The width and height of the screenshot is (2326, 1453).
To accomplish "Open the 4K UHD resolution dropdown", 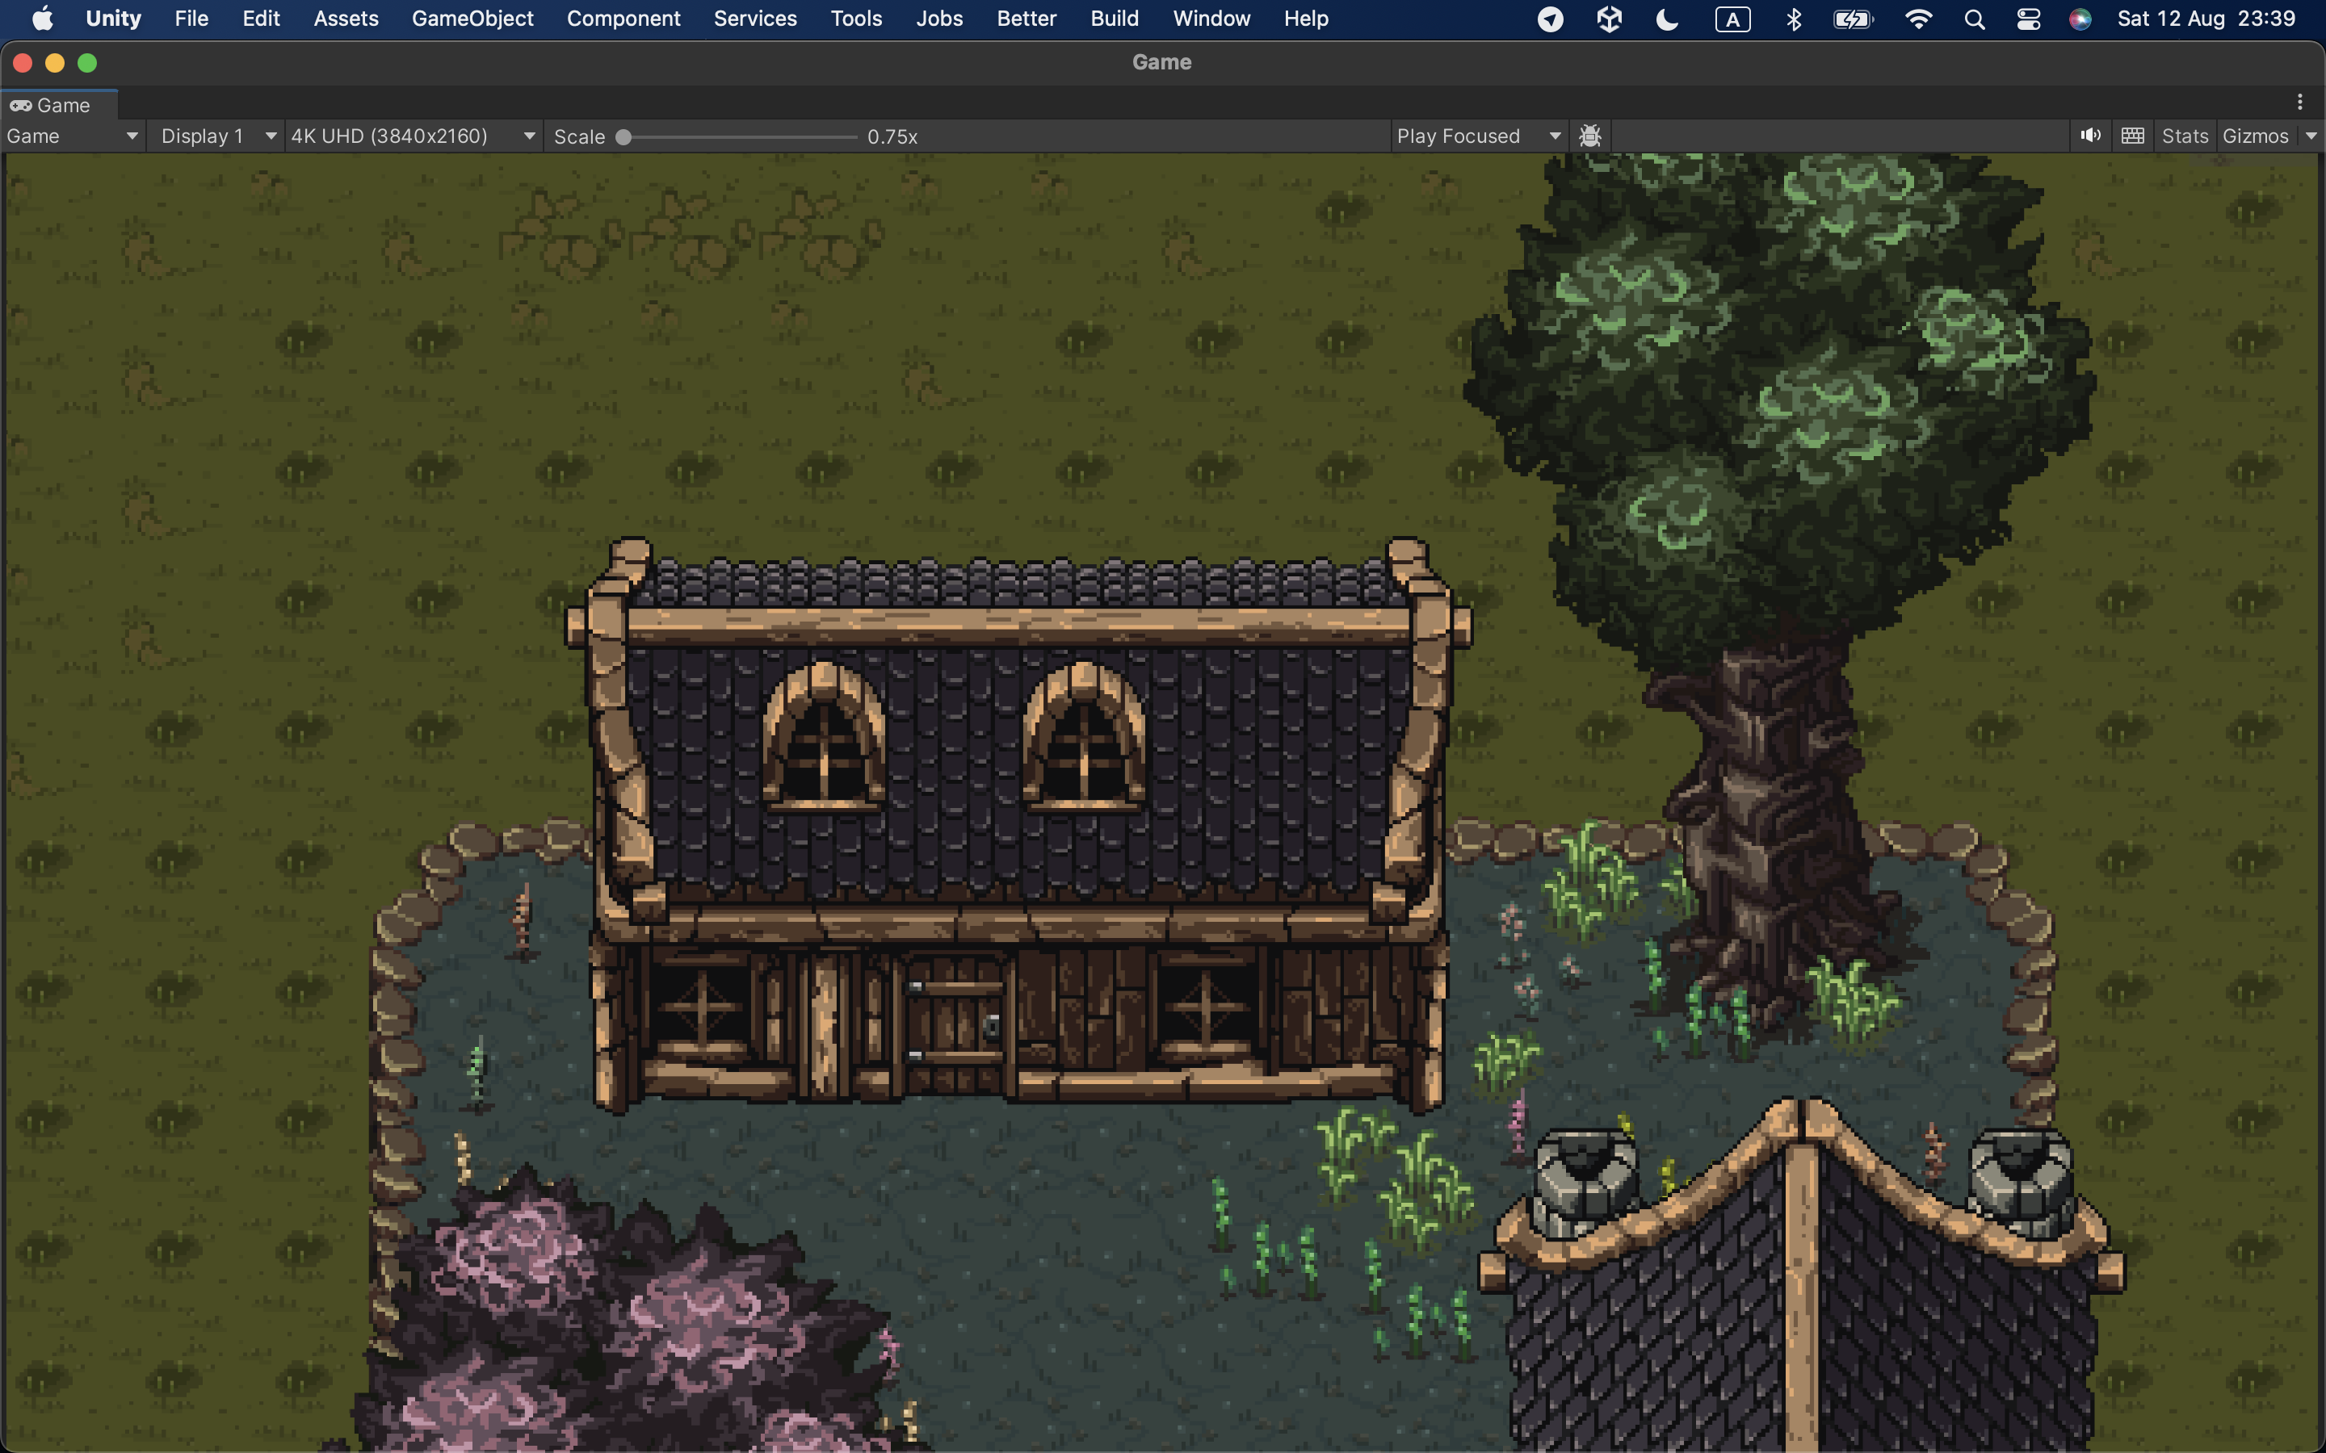I will pyautogui.click(x=413, y=136).
